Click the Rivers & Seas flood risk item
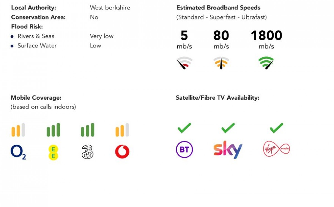This screenshot has height=207, width=334. (x=36, y=36)
